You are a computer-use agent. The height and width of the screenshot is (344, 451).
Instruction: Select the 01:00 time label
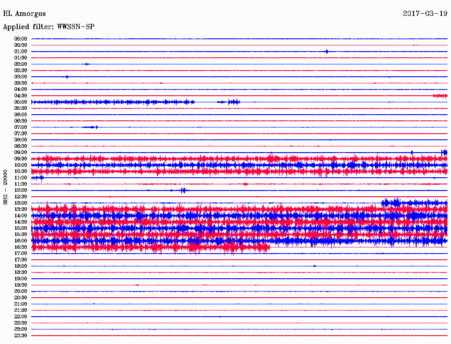coord(21,51)
